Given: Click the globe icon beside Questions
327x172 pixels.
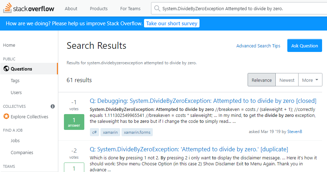Looking at the screenshot, I should (x=6, y=69).
